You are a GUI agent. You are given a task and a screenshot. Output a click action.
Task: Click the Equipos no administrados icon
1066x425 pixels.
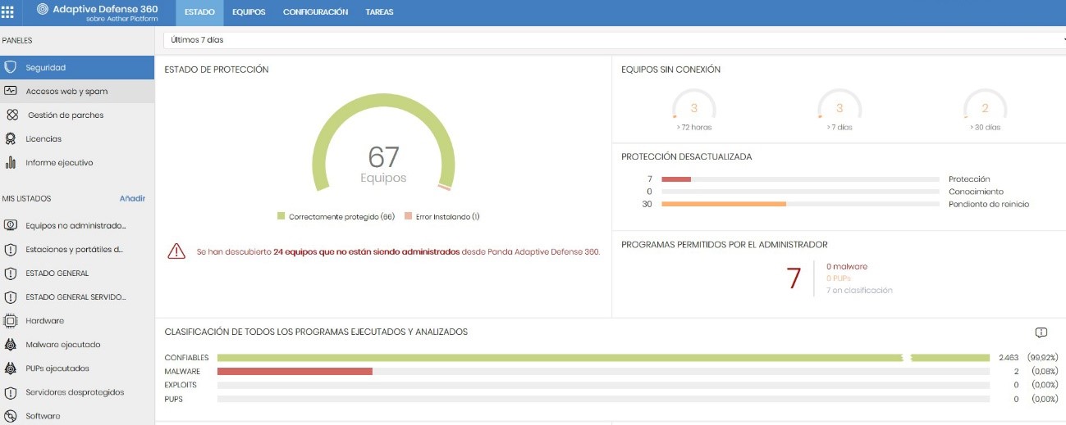11,225
